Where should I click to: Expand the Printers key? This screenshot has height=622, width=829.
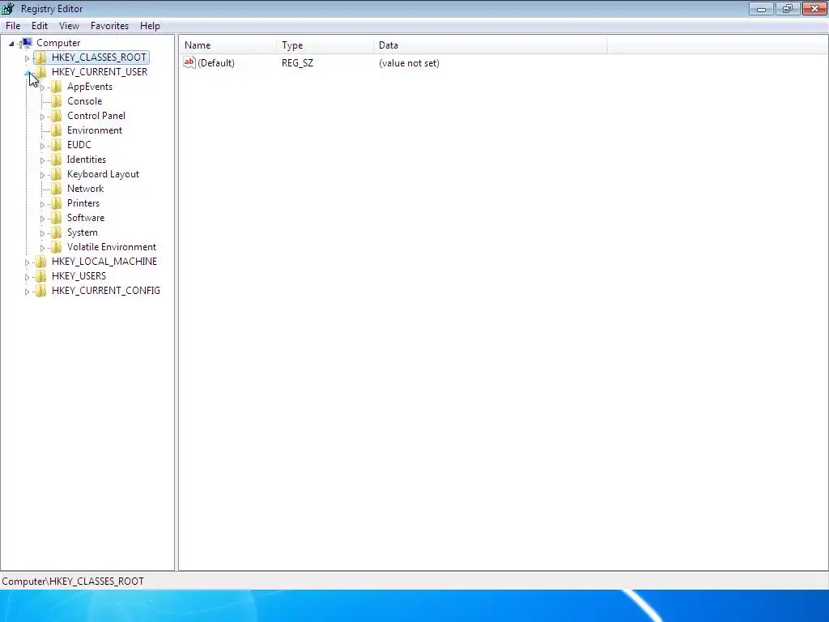(42, 203)
